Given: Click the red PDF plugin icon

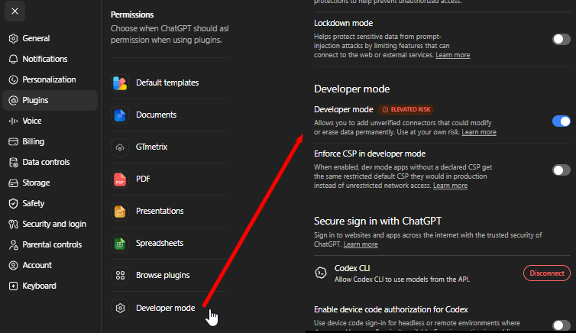Looking at the screenshot, I should 120,179.
